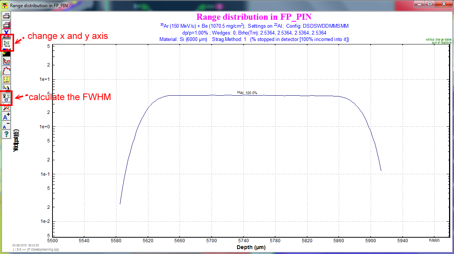Click the 'Depth (µm)' x-axis label
Screen dimensions: 454x254
(251, 247)
